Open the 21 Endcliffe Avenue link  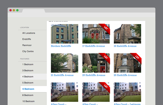click(x=62, y=75)
